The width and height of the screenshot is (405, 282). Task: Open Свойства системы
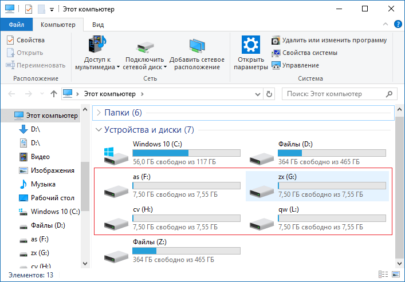point(304,53)
